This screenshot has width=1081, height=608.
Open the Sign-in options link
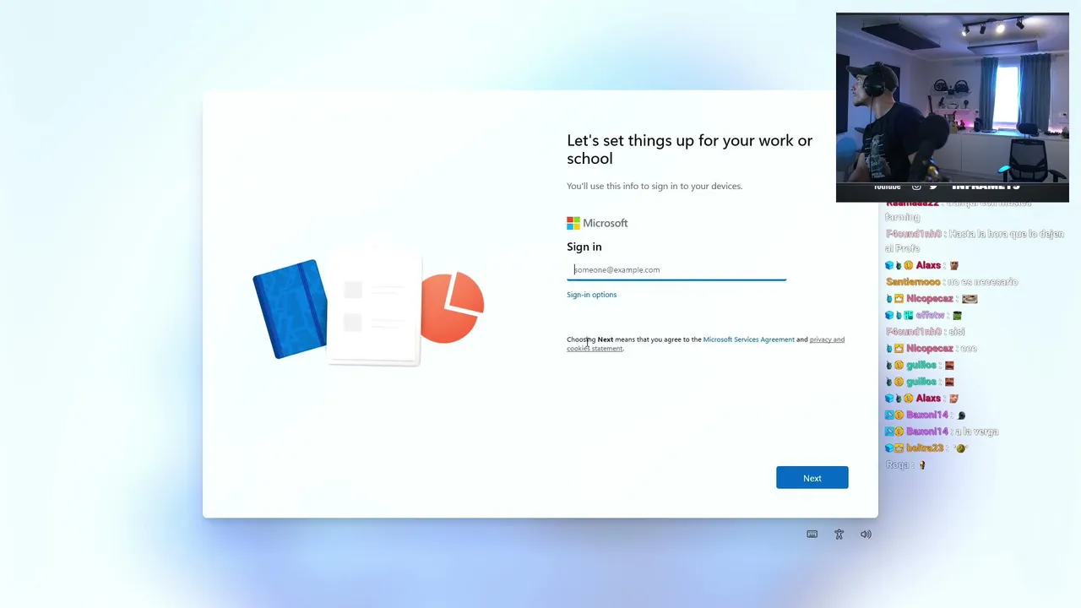pos(591,295)
